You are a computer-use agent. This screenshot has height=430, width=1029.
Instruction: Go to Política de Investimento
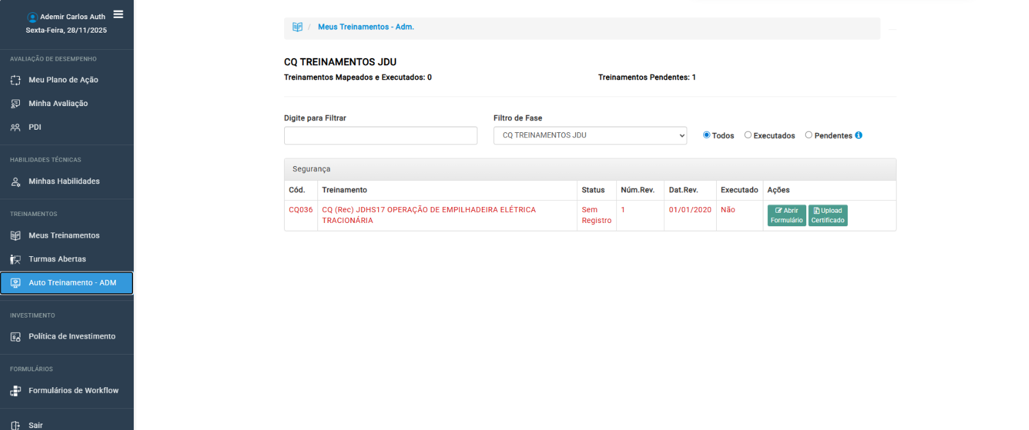[x=72, y=337]
